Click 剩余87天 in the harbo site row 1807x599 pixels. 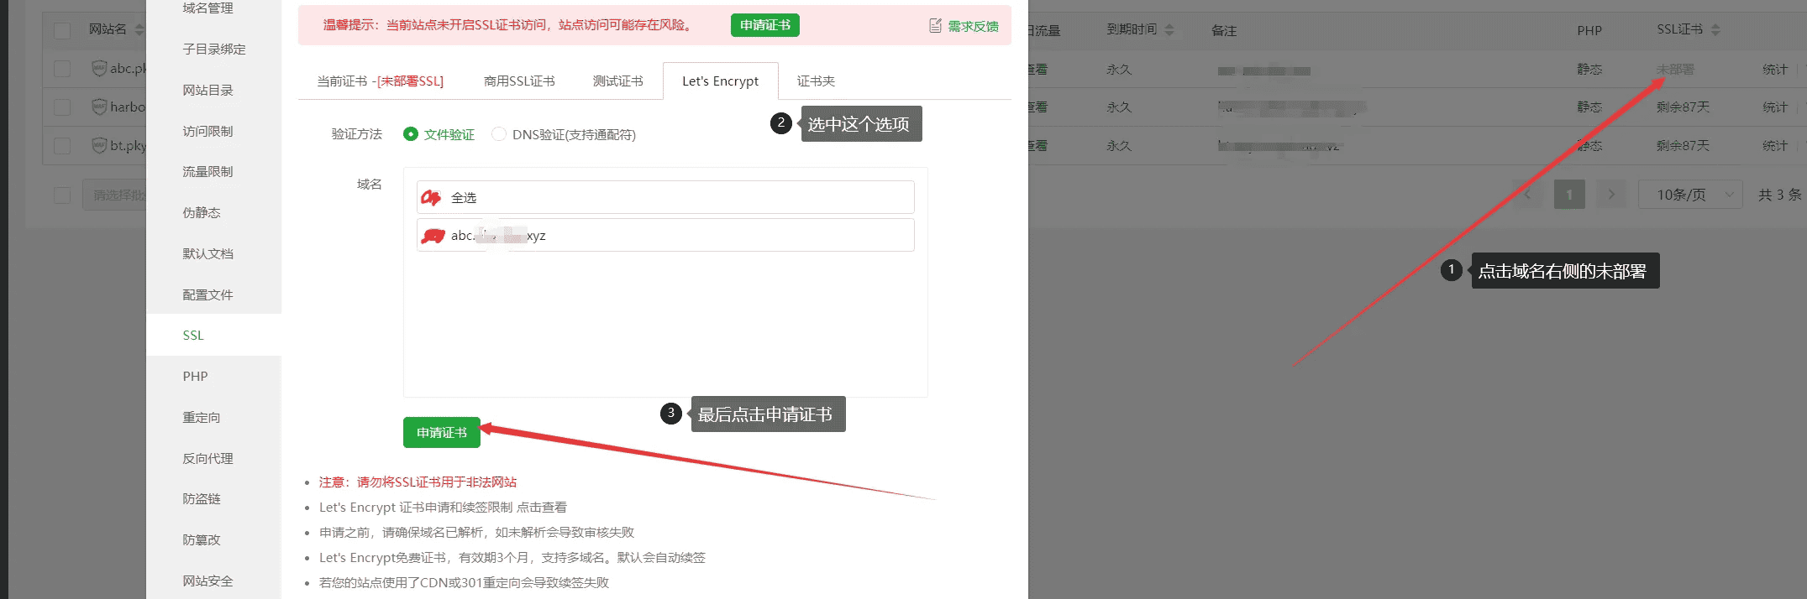(1683, 107)
